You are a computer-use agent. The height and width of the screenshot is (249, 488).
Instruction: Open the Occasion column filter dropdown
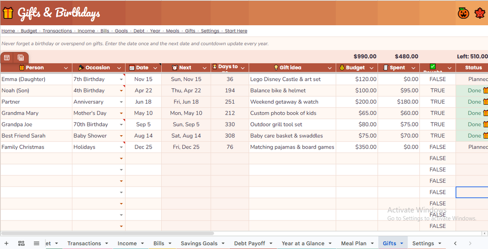pyautogui.click(x=119, y=68)
